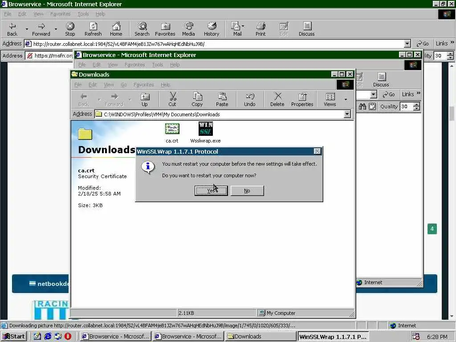Open Favorites pane from main IE toolbar
Screen dimensions: 456x342
click(165, 29)
